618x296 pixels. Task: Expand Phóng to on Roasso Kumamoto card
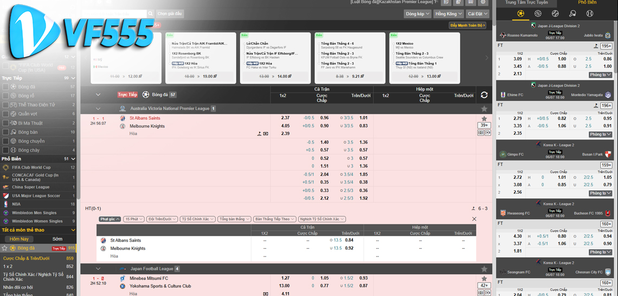[x=601, y=75]
